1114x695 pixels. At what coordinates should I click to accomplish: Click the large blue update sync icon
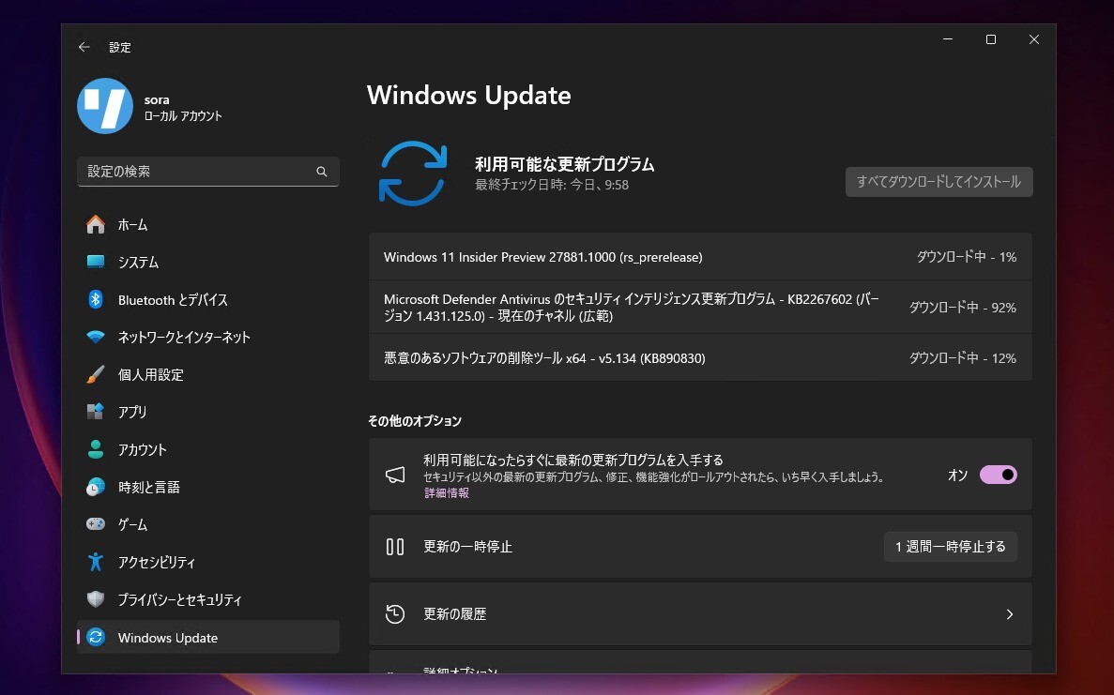(413, 174)
